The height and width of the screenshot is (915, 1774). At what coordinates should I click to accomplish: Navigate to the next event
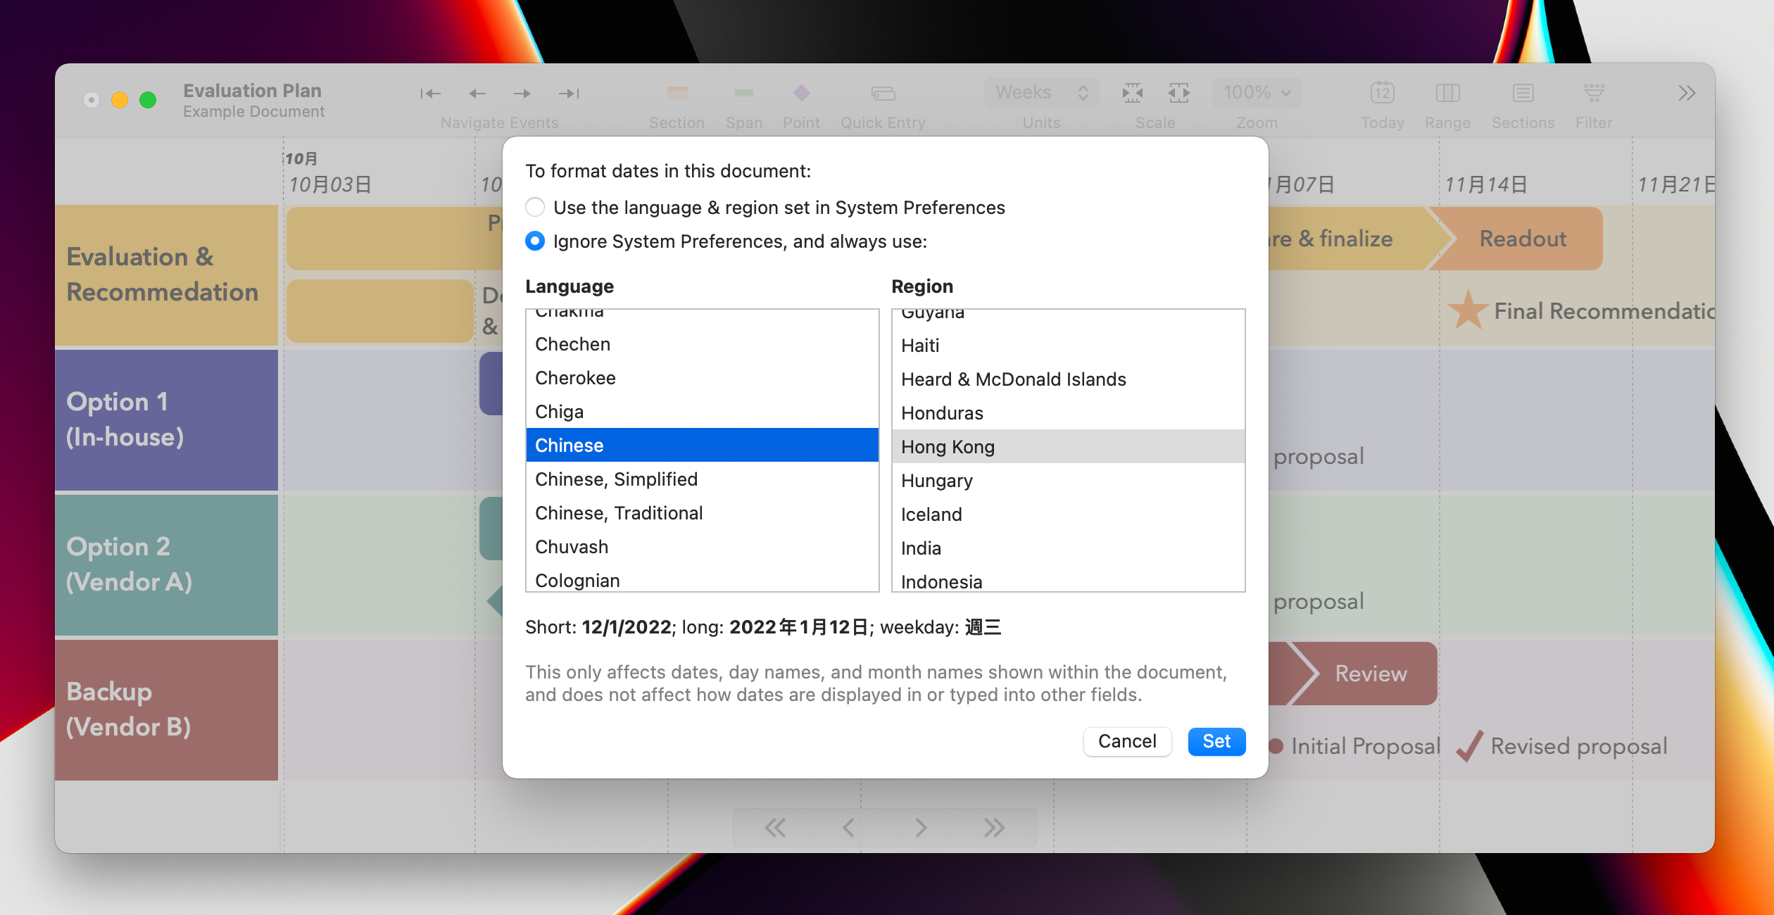coord(522,93)
